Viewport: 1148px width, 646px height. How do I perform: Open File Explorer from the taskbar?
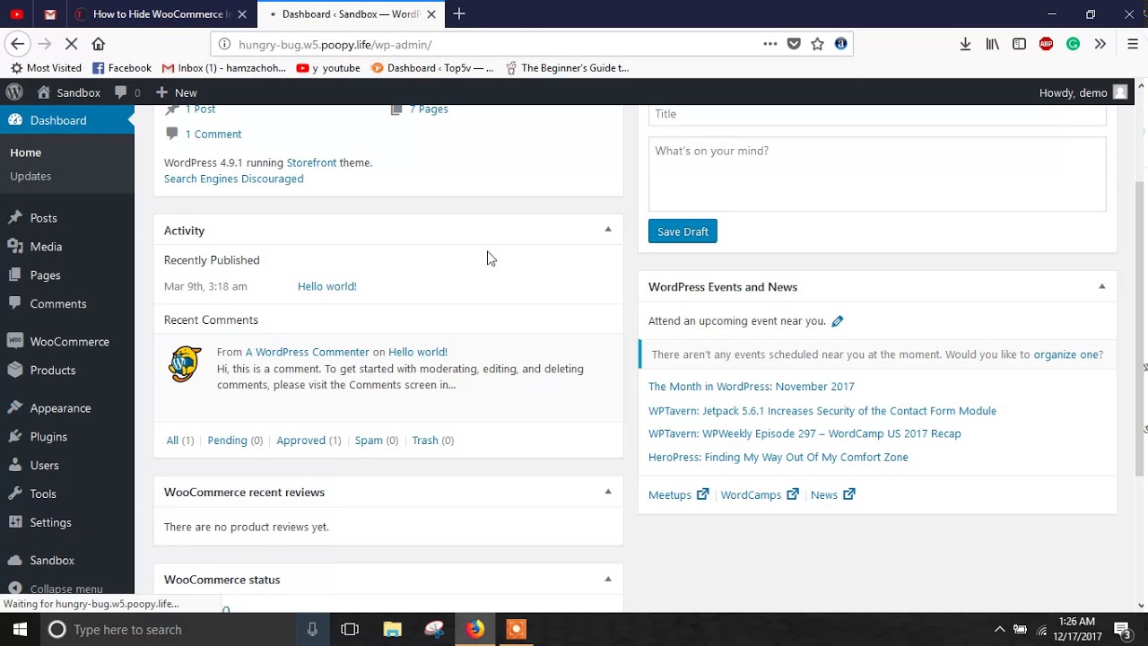392,629
